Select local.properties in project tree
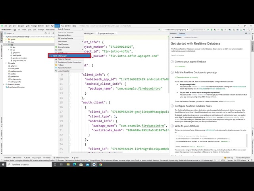This screenshot has height=191, width=254. click(16, 79)
